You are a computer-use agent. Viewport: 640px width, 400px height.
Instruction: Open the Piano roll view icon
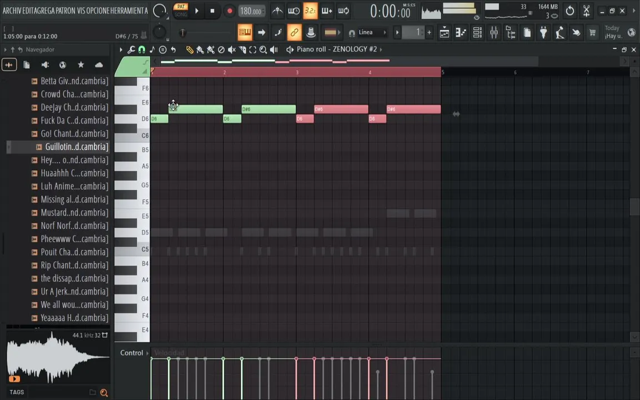click(461, 33)
